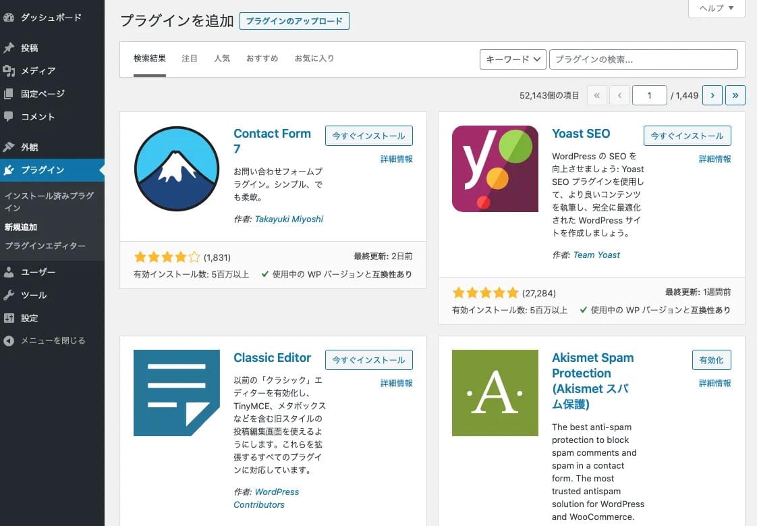The height and width of the screenshot is (526, 757).
Task: Switch to the 検索結果 tab
Action: 150,59
